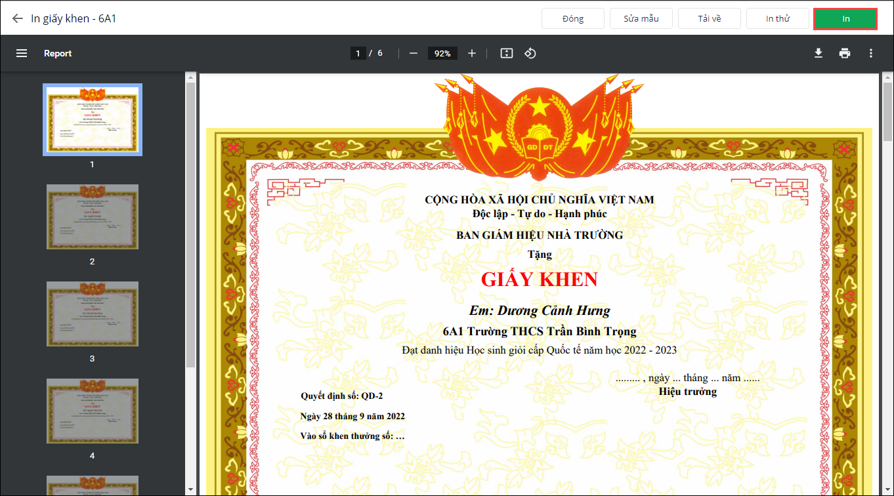Select page 2 thumbnail
This screenshot has width=894, height=496.
(x=93, y=217)
